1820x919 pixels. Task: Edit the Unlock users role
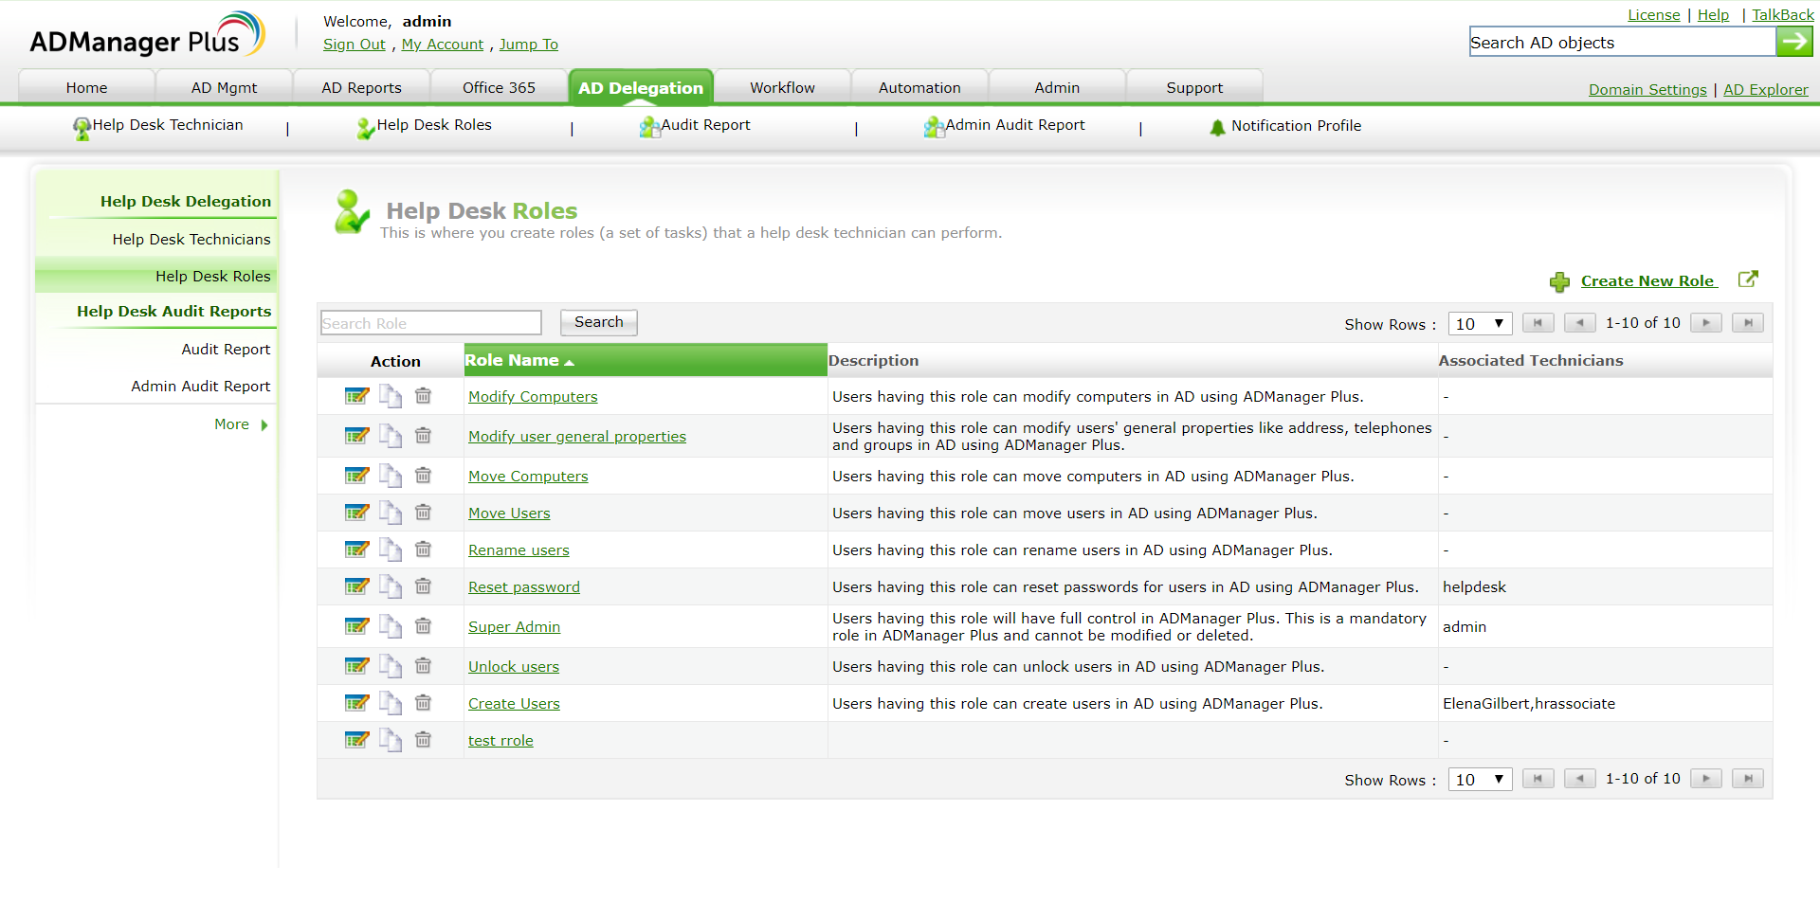coord(356,666)
